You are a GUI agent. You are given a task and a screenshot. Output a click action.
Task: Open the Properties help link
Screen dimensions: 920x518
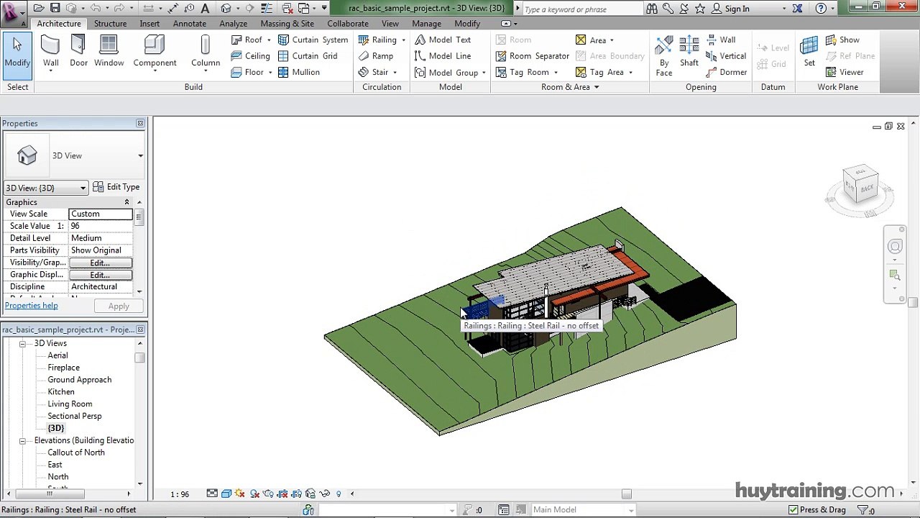(x=32, y=306)
